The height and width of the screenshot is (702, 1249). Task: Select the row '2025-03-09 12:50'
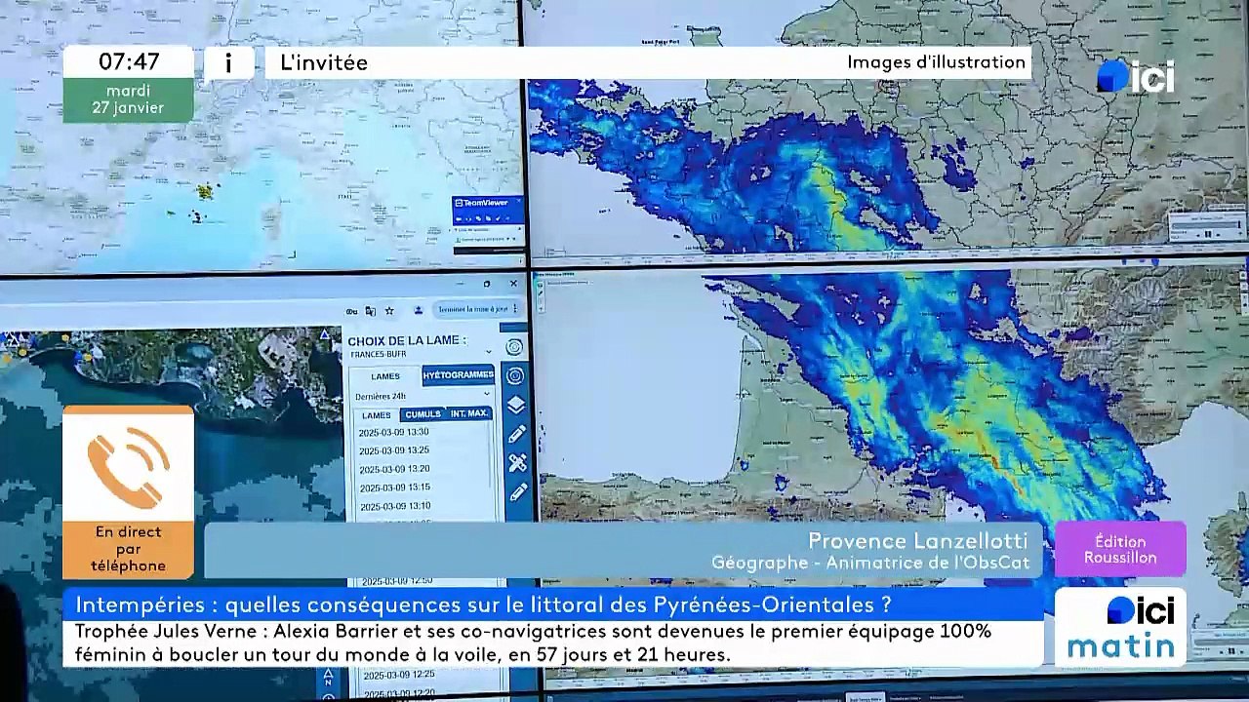click(x=395, y=581)
